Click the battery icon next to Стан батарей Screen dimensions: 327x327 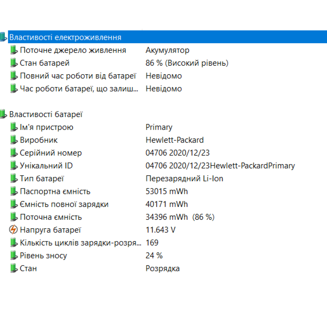13,63
